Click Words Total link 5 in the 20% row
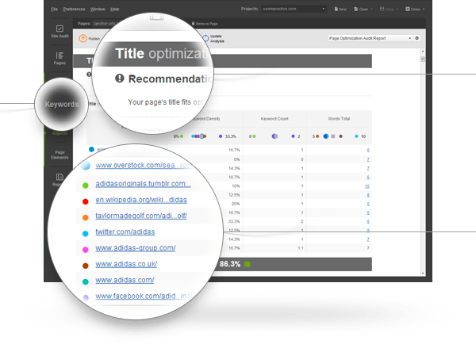Screen dimensions: 476x348 (368, 204)
